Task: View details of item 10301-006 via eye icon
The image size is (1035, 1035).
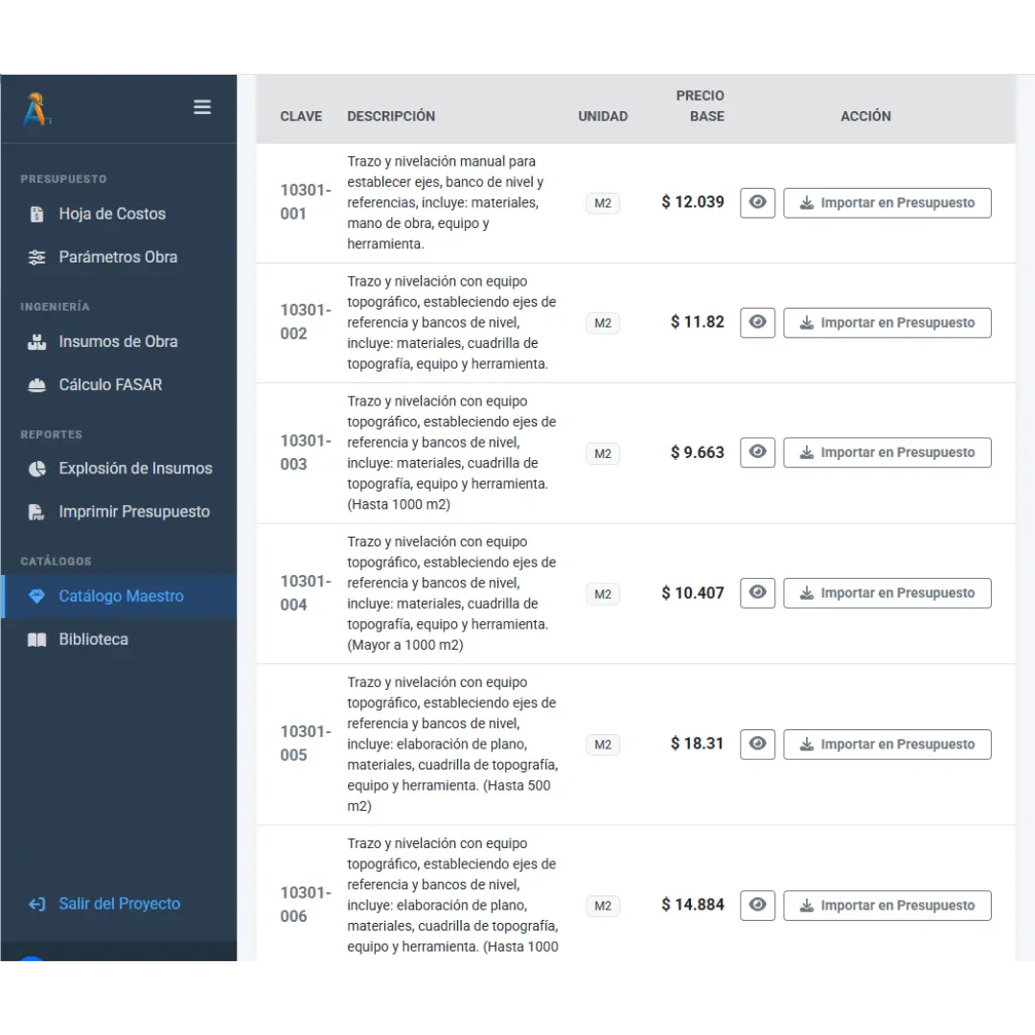Action: click(x=757, y=905)
